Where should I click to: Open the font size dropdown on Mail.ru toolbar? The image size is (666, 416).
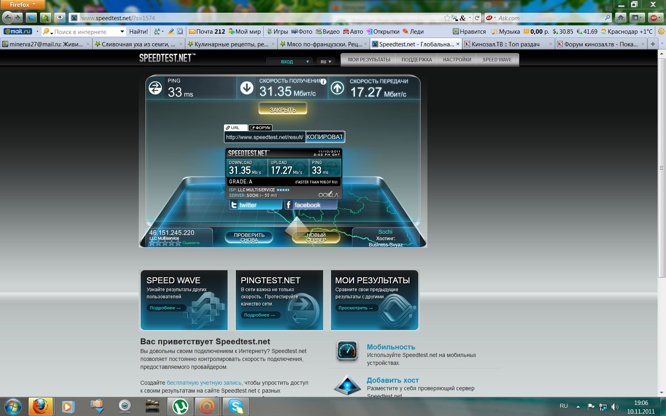pos(159,31)
